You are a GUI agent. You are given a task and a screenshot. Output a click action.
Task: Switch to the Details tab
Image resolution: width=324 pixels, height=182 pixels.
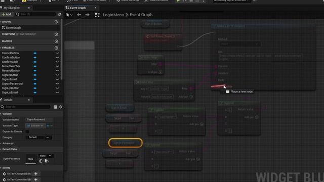(x=8, y=100)
